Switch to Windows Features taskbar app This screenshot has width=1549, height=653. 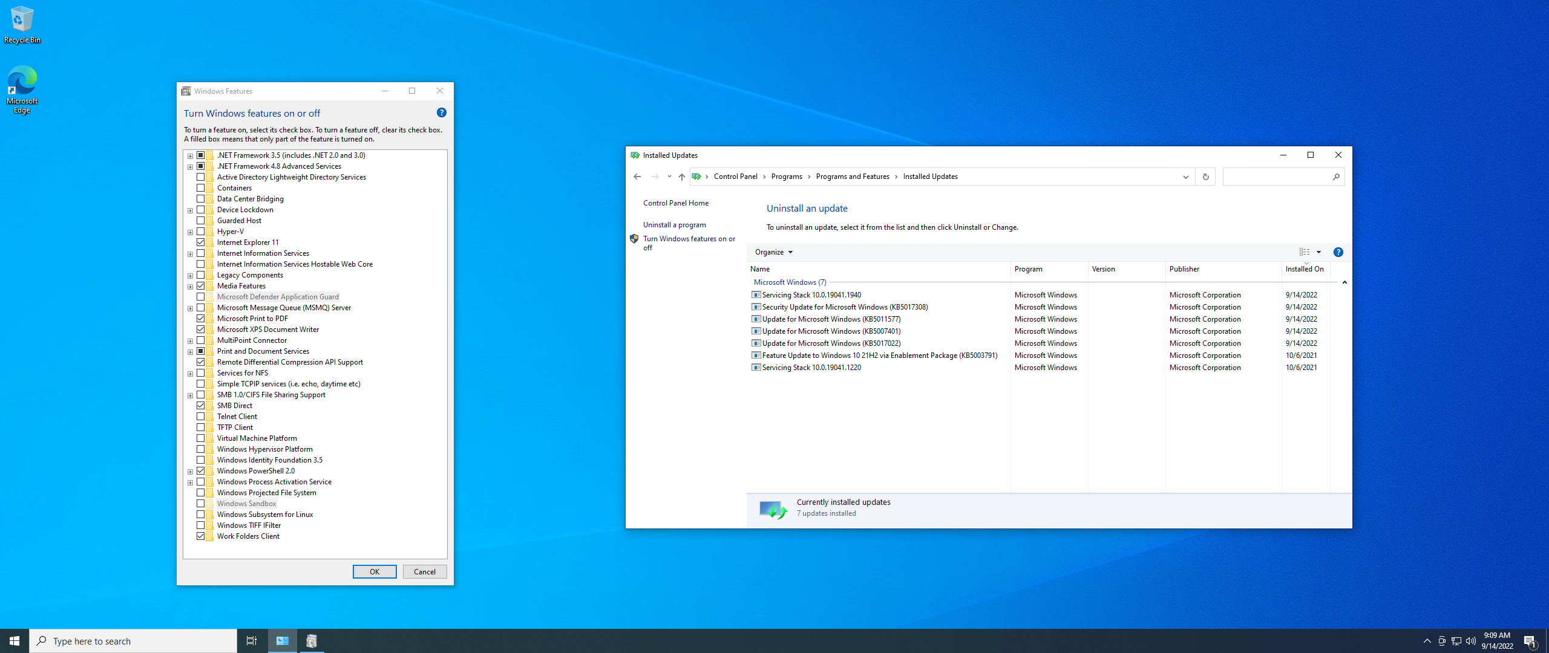click(x=312, y=641)
